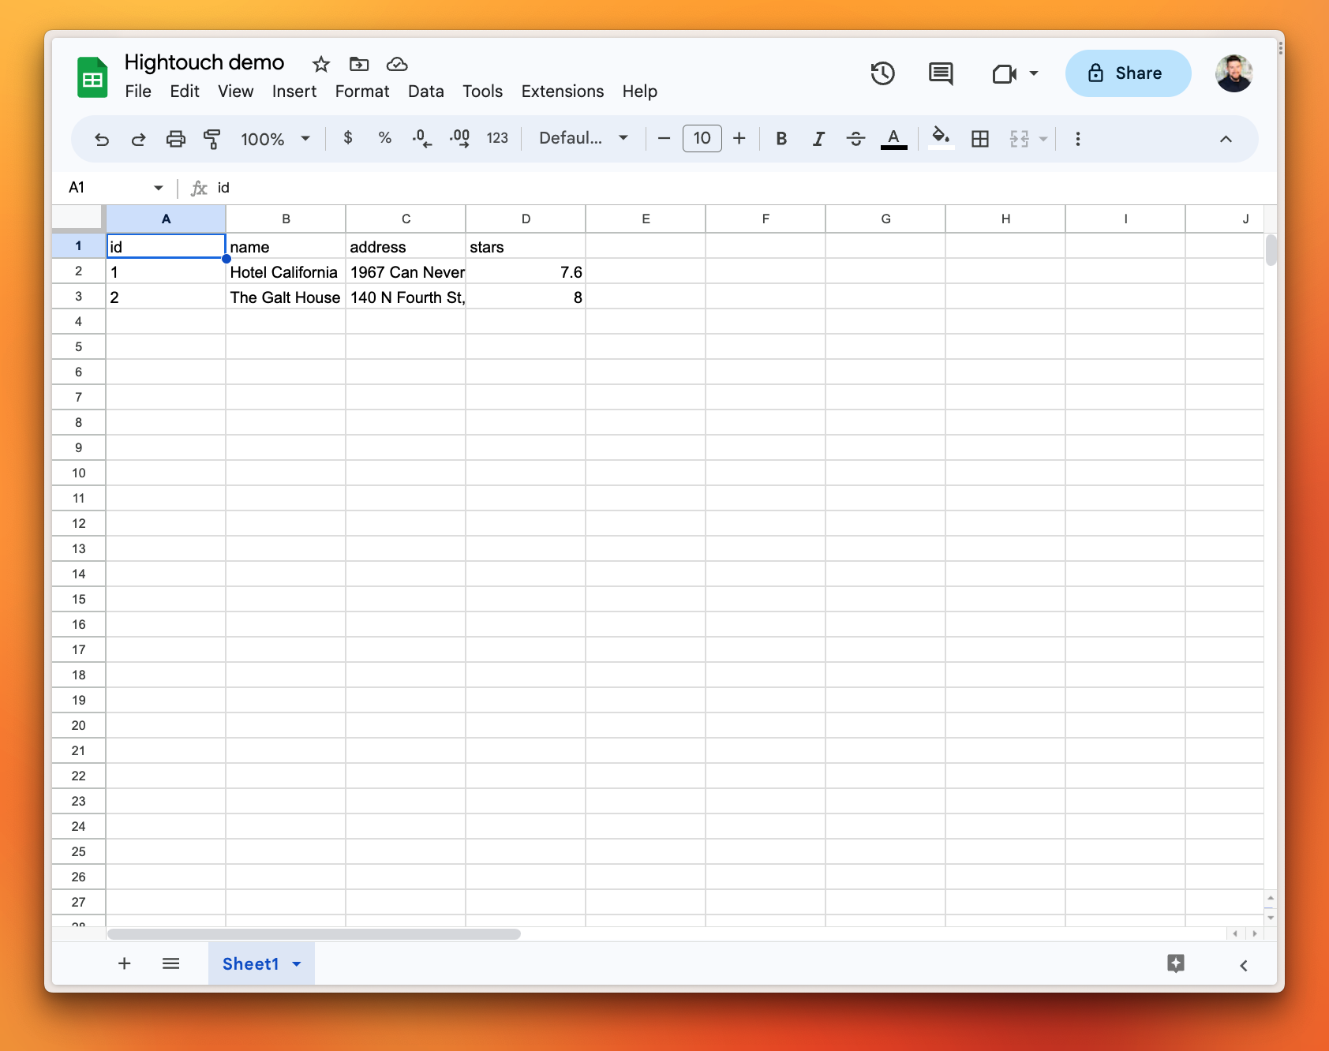Open the font family dropdown
The height and width of the screenshot is (1051, 1329).
pyautogui.click(x=582, y=139)
